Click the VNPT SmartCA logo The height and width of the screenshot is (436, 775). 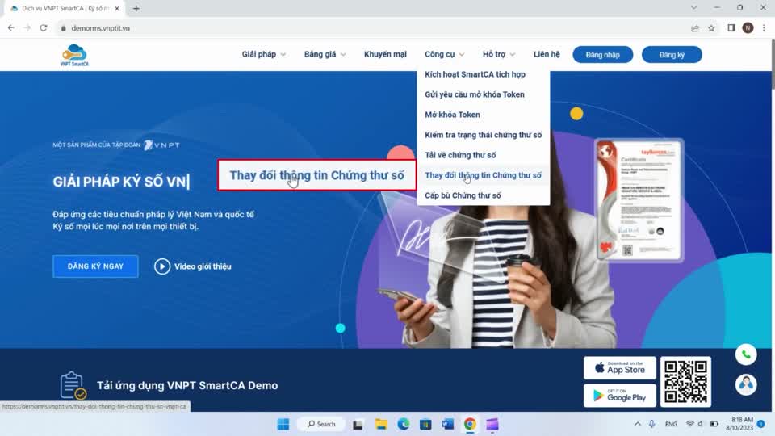(x=74, y=55)
